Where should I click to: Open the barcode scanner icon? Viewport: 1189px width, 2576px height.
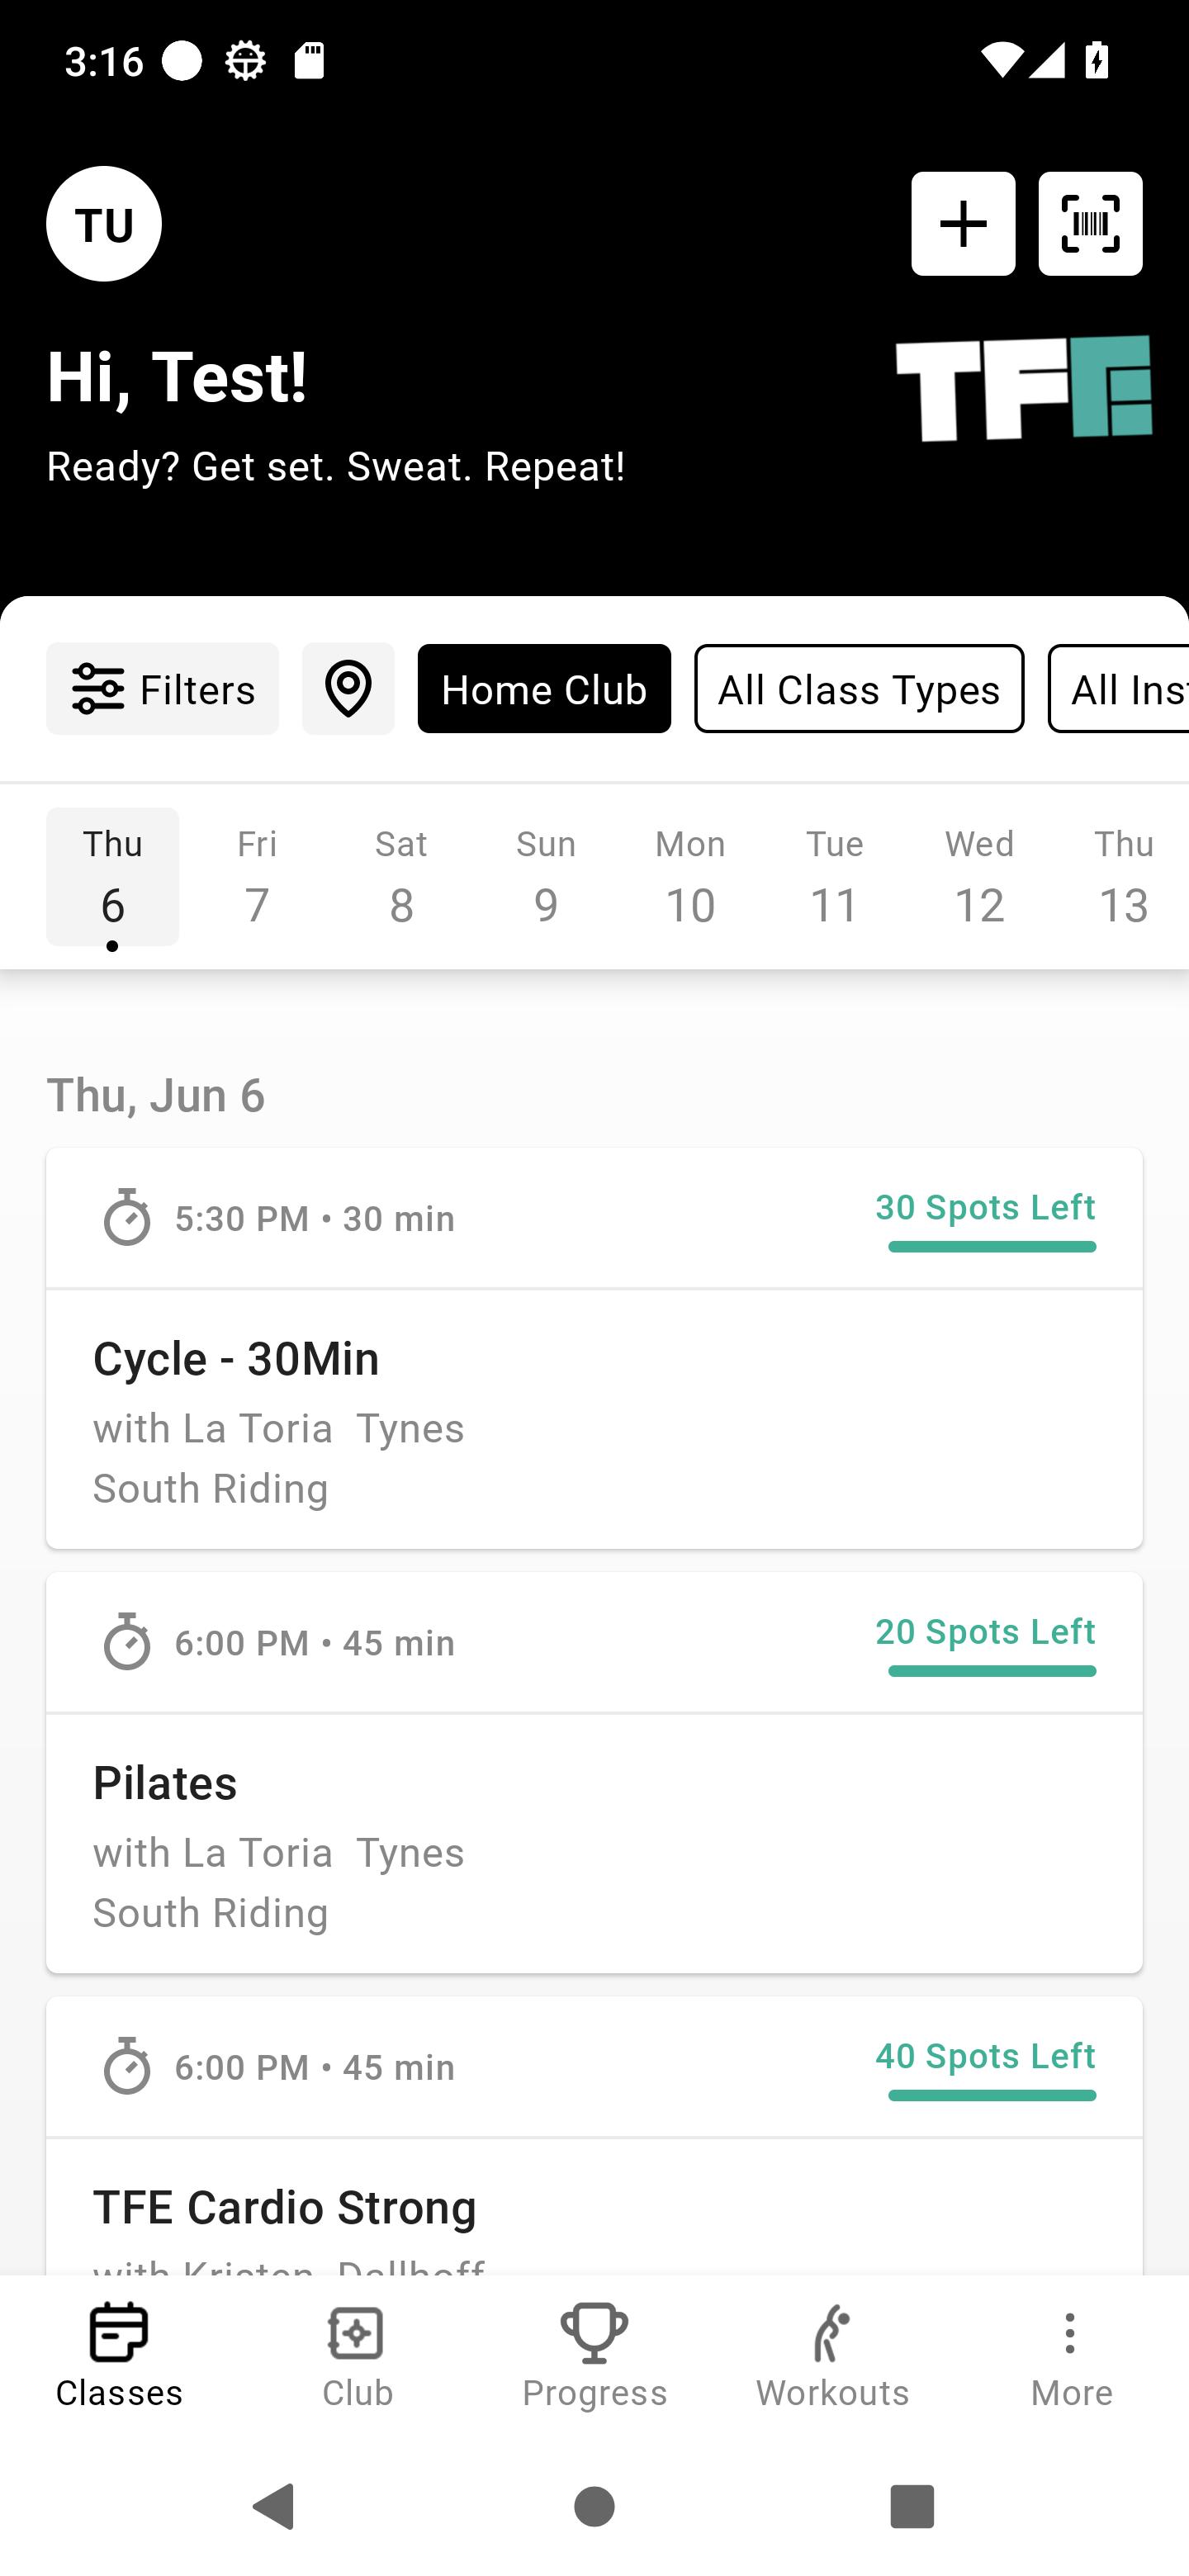point(1090,224)
